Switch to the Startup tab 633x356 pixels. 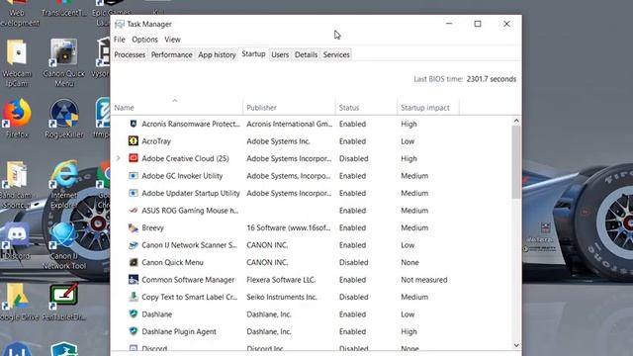[x=253, y=53]
